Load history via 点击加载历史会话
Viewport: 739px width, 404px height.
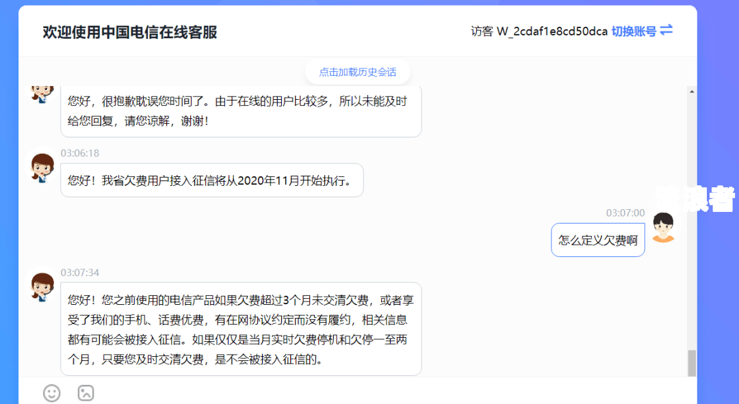pyautogui.click(x=358, y=72)
